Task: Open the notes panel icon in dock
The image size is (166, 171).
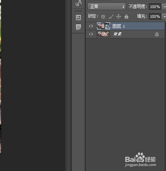Action: coord(78,27)
